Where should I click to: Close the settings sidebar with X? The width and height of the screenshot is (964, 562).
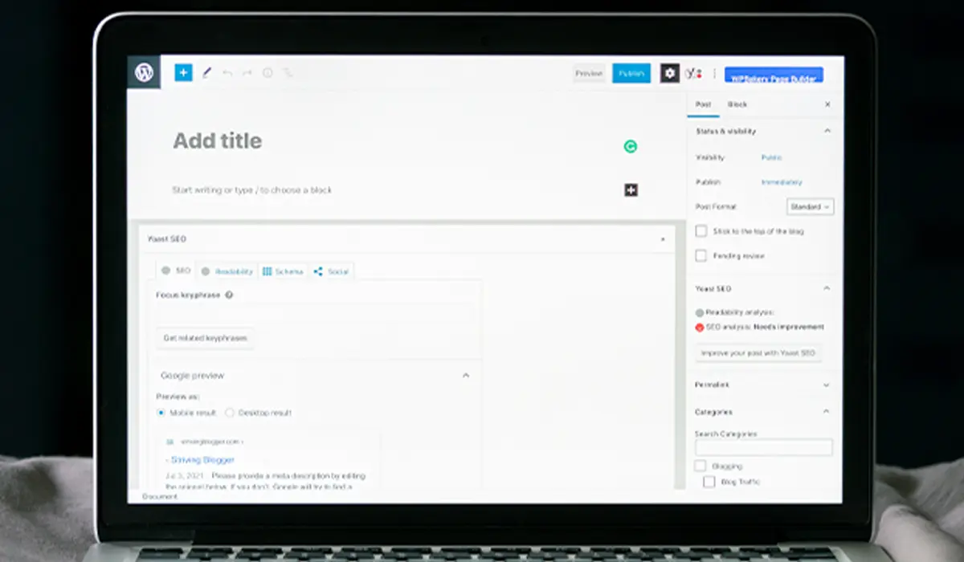pos(827,104)
